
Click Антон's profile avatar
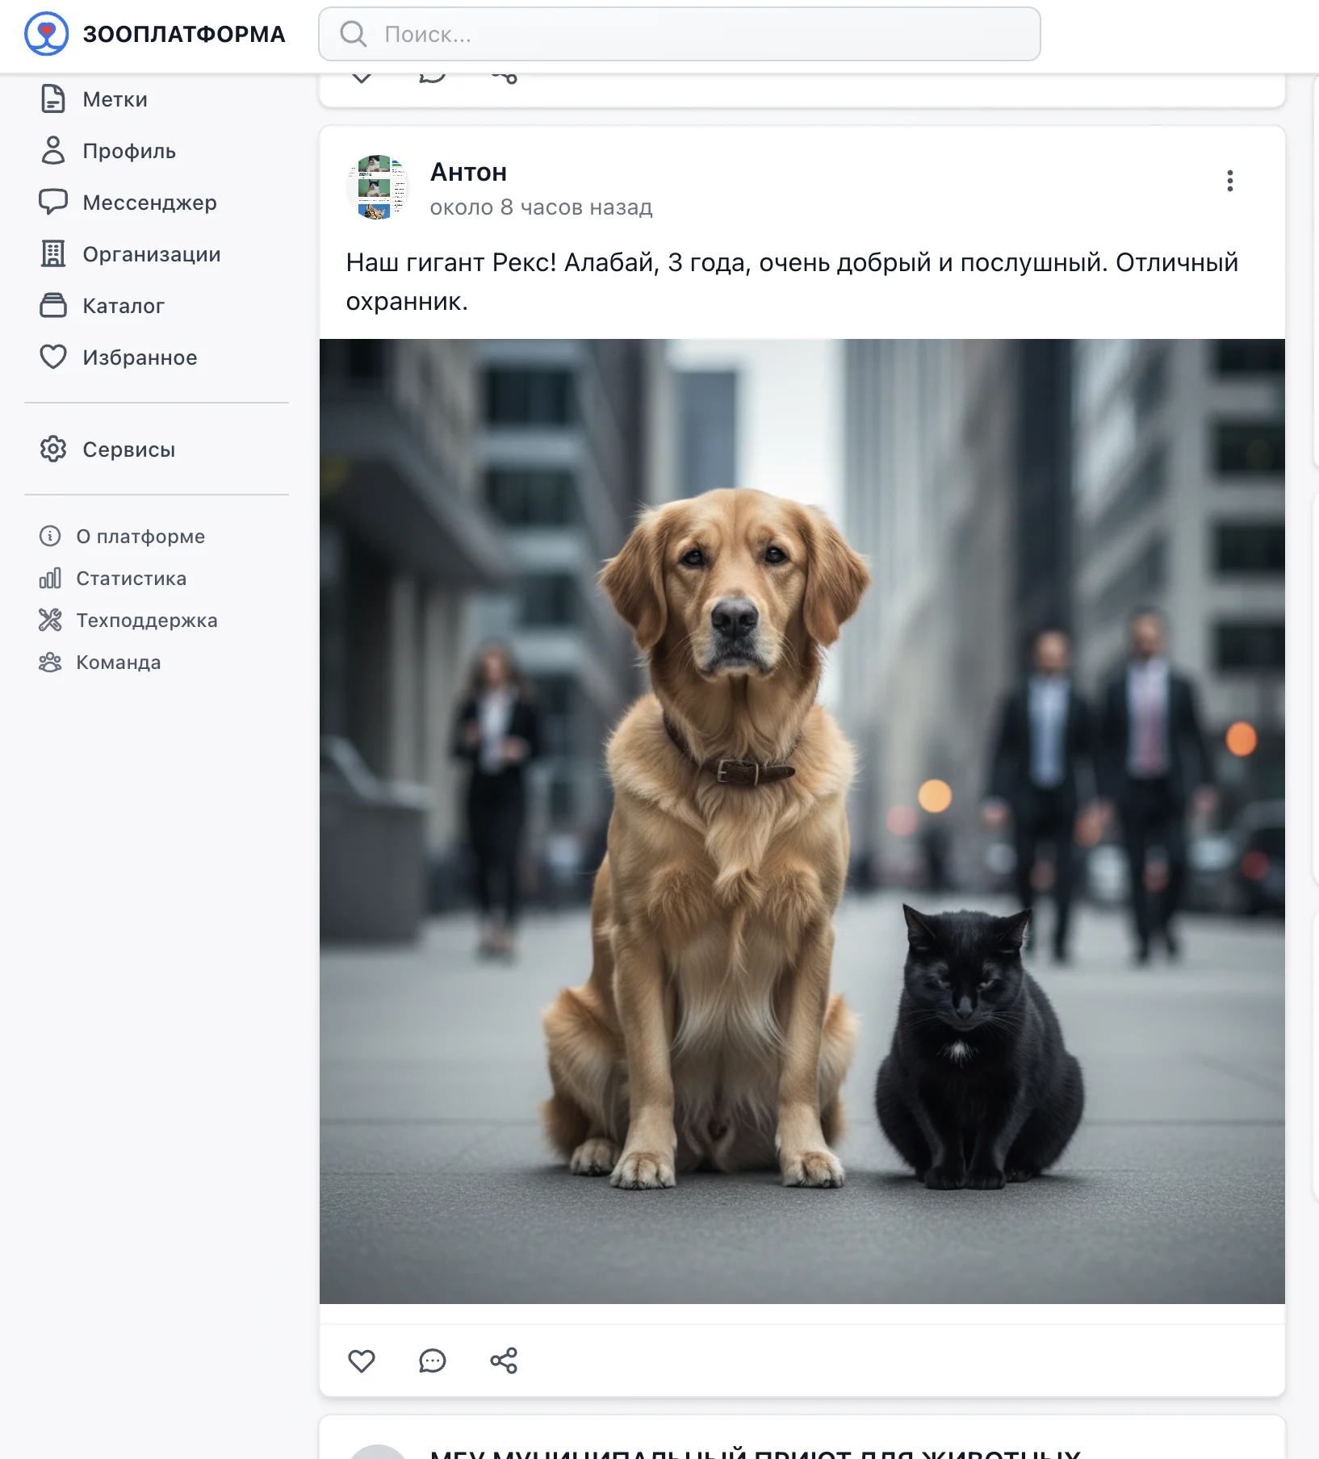(378, 188)
